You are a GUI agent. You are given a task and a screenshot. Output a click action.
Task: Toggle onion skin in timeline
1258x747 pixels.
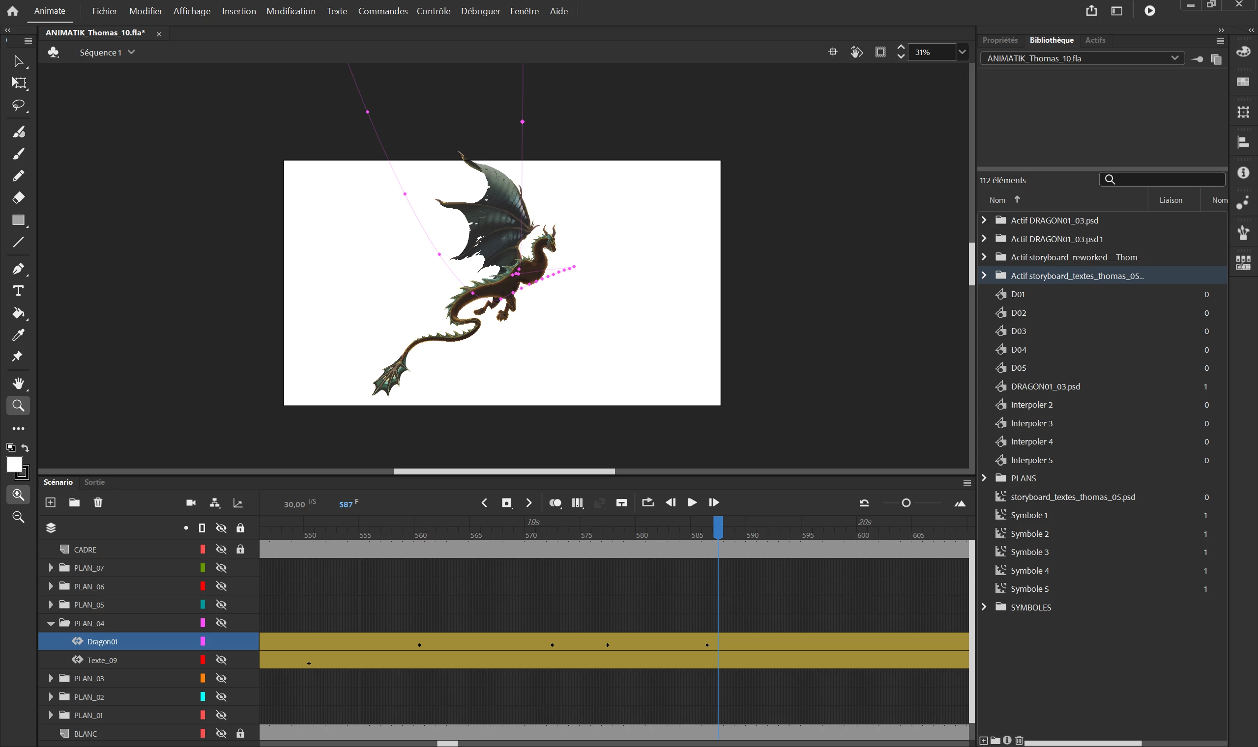[555, 503]
